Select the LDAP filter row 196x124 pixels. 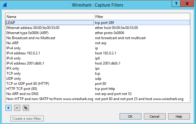tap(10, 22)
